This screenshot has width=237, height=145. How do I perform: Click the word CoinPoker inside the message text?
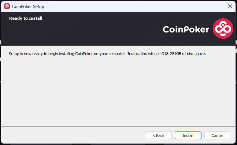click(x=84, y=54)
